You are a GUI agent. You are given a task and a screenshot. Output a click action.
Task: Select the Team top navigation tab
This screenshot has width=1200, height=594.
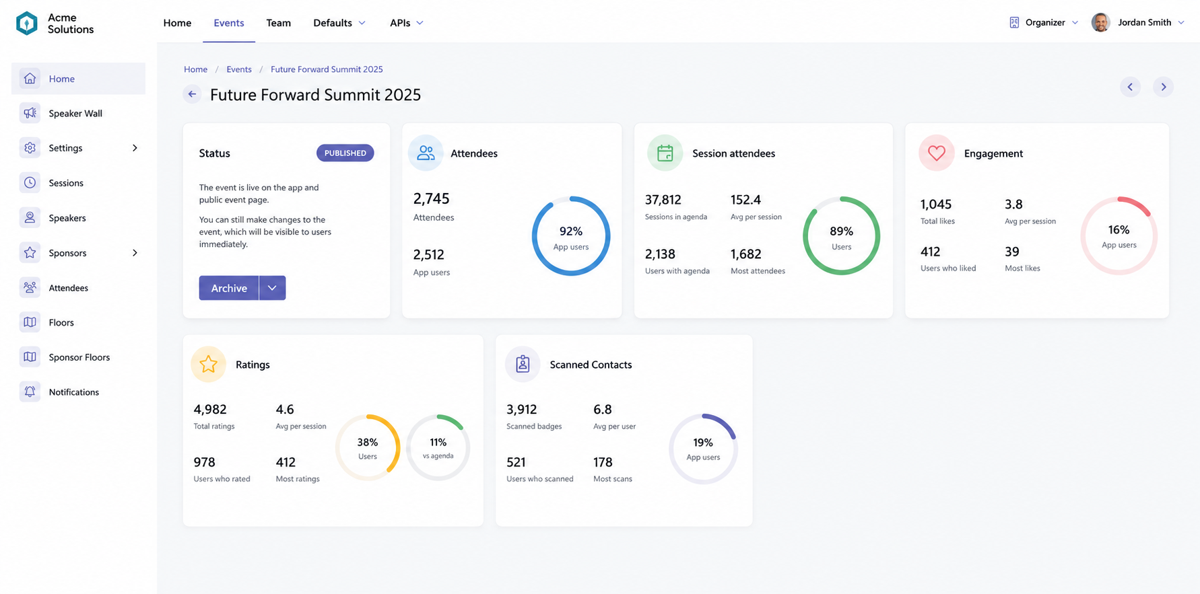tap(278, 23)
